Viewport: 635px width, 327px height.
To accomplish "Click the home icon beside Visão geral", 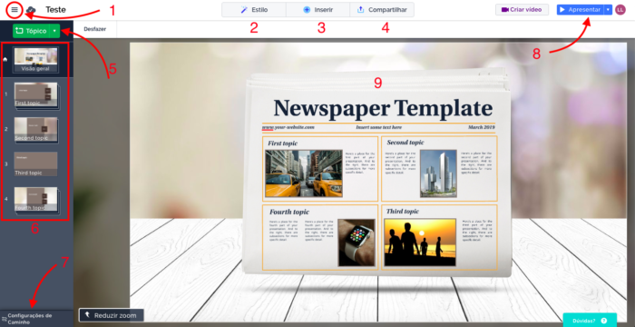I will click(5, 59).
